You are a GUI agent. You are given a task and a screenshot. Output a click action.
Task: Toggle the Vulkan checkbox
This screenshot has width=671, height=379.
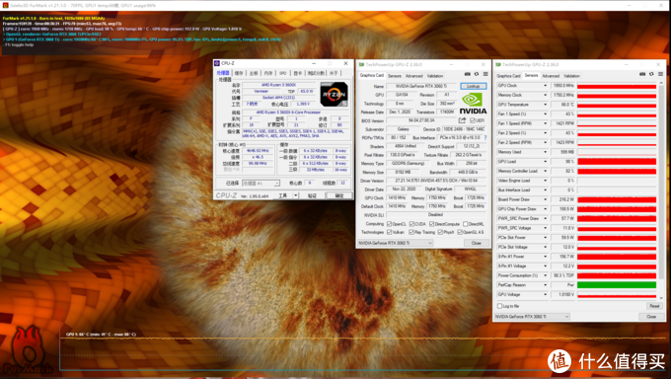point(389,232)
